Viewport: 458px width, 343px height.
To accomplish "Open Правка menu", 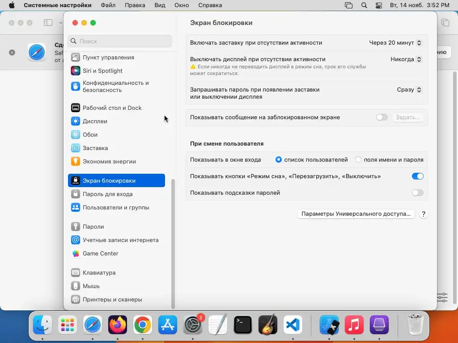I will click(135, 5).
